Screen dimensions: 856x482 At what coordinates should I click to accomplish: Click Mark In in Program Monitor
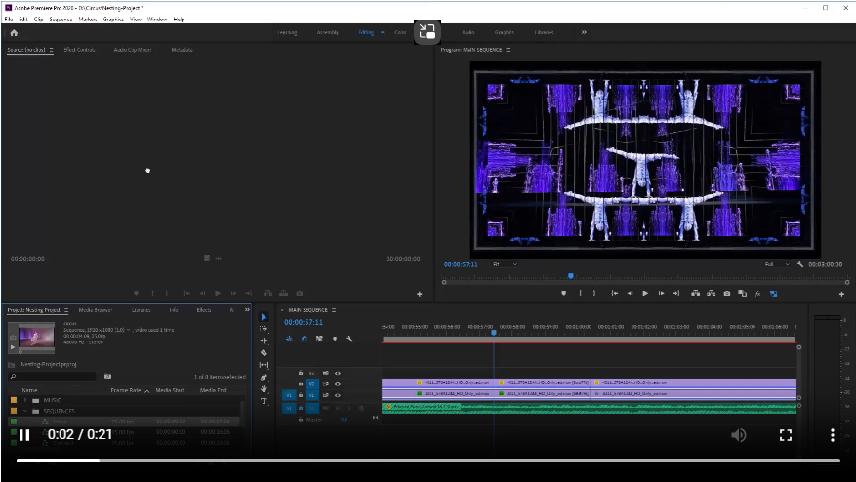[580, 293]
